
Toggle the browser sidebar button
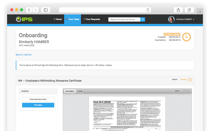click(x=46, y=10)
